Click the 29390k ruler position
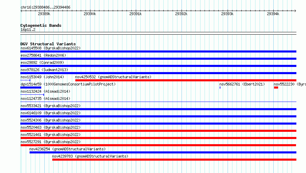The height and width of the screenshot is (173, 306). pos(90,14)
